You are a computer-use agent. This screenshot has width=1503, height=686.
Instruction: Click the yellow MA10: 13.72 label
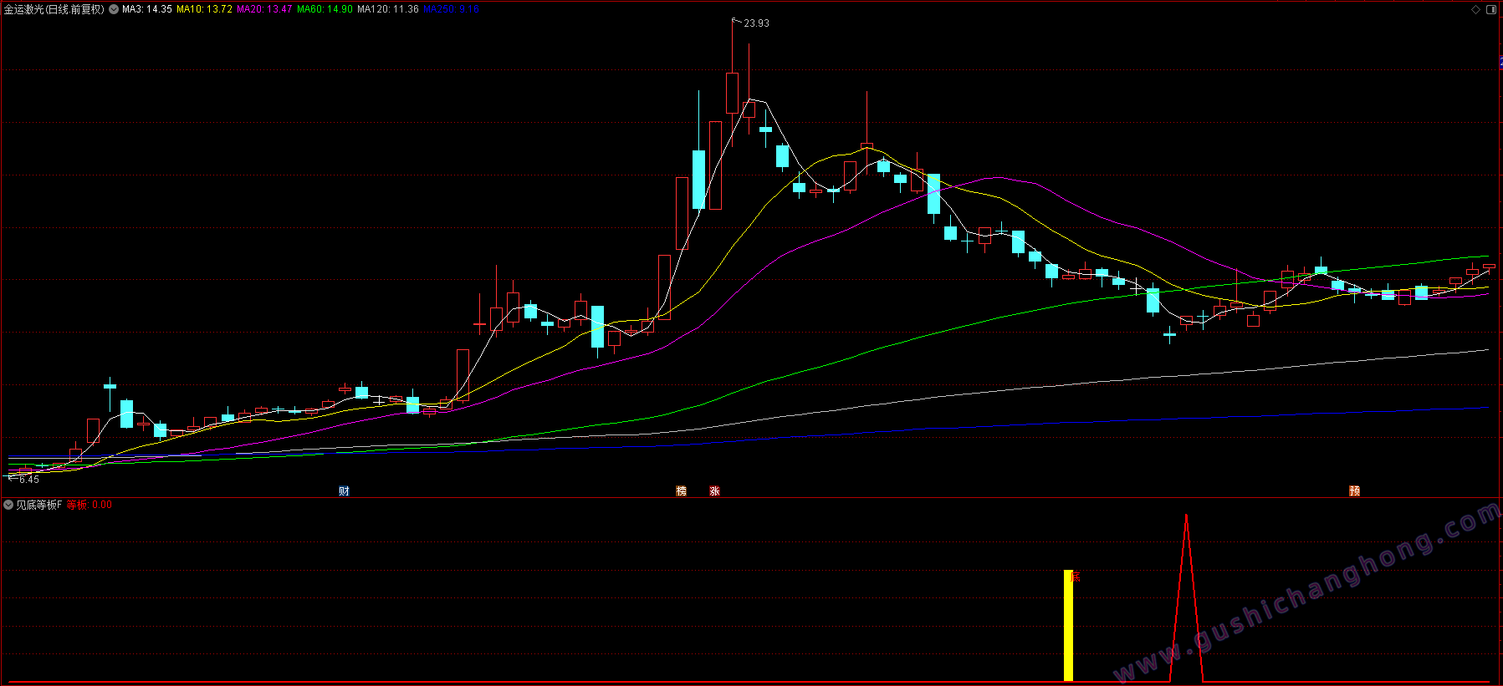click(204, 9)
